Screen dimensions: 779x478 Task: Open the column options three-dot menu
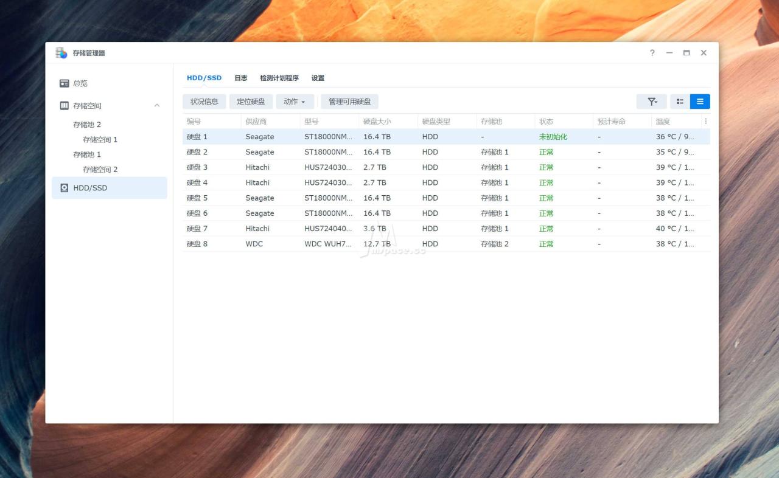tap(705, 121)
